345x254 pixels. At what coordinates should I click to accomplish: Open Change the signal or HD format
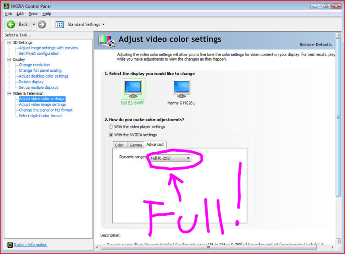45,110
